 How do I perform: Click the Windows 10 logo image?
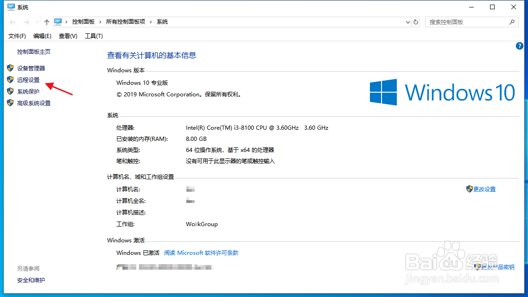click(x=442, y=92)
